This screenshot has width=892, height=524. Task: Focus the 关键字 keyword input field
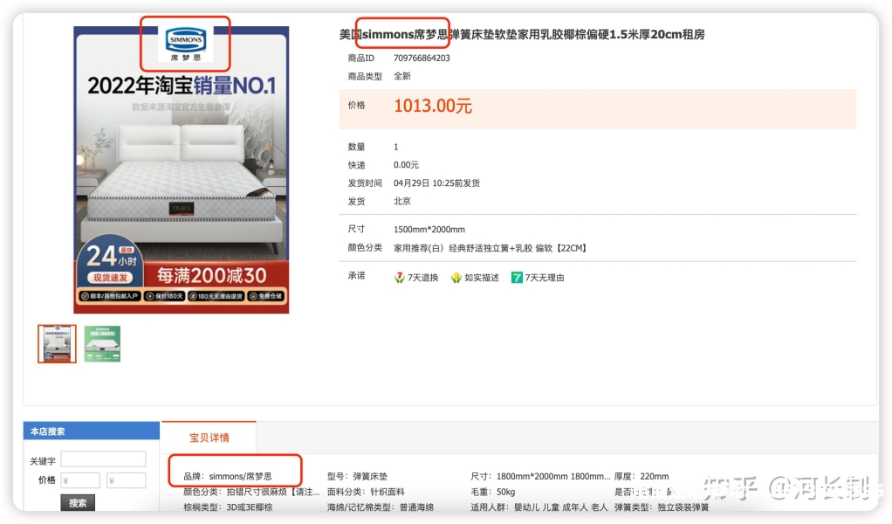[x=103, y=459]
